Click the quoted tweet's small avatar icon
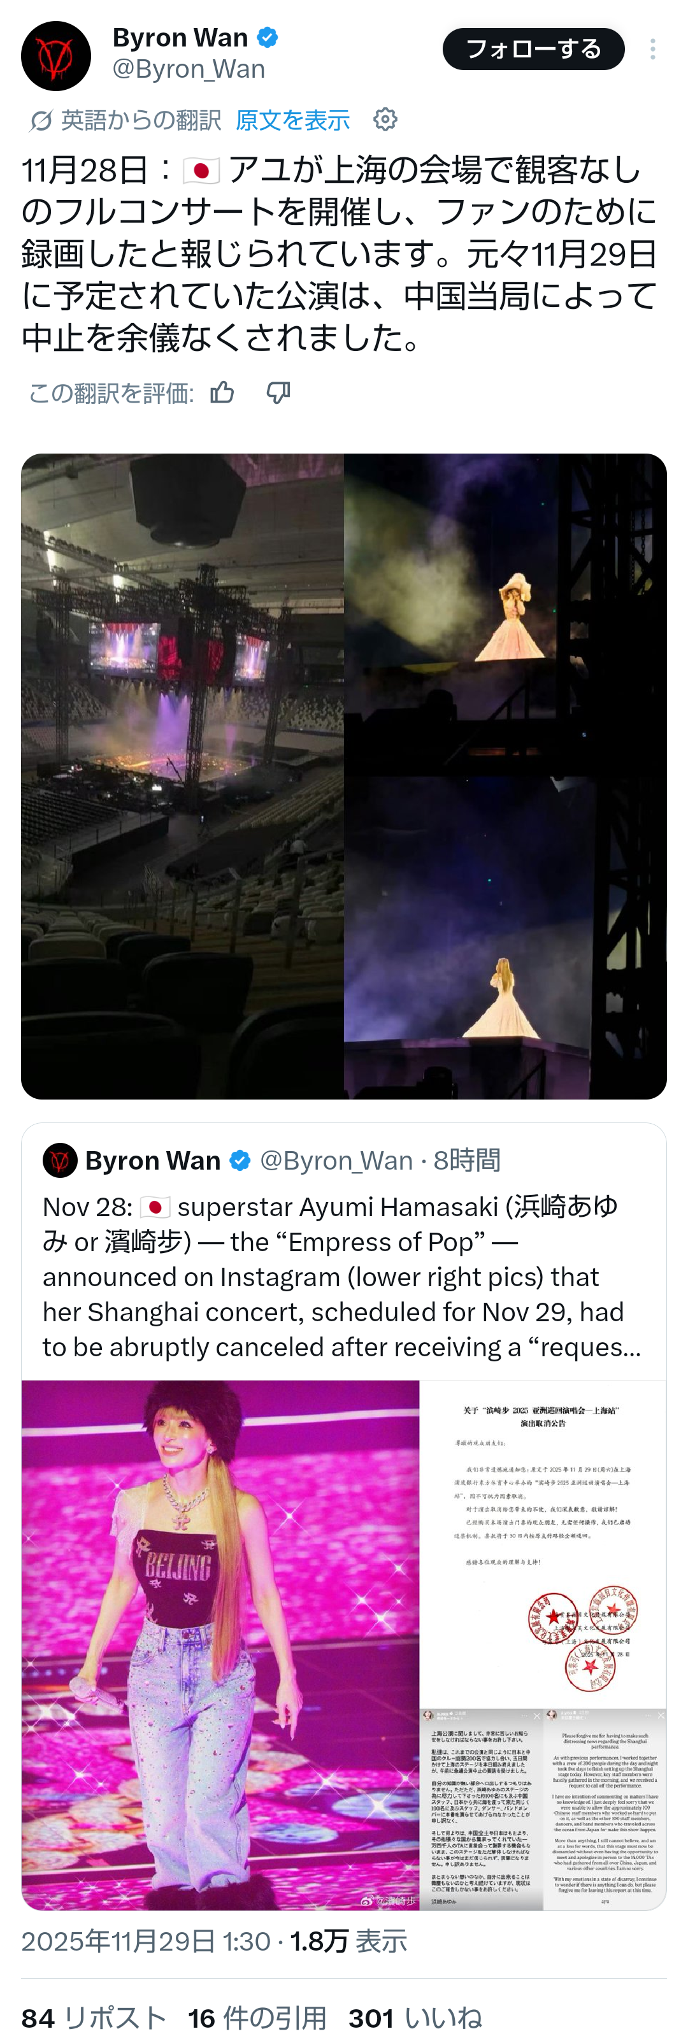Image resolution: width=688 pixels, height=2043 pixels. pos(59,1160)
